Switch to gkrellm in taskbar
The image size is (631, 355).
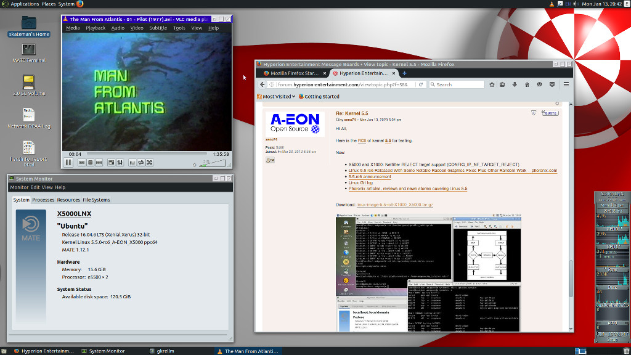162,351
